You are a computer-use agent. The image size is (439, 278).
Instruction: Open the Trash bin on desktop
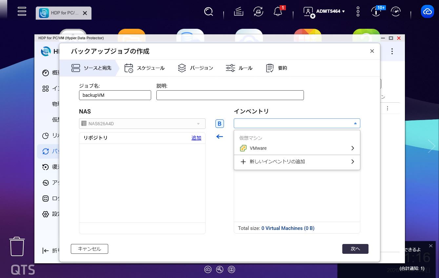point(17,246)
